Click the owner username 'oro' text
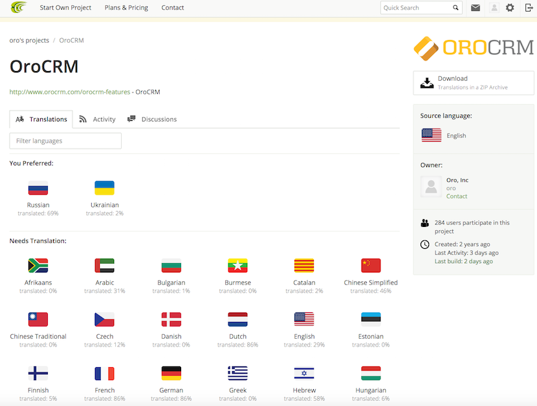The image size is (537, 406). coord(451,188)
